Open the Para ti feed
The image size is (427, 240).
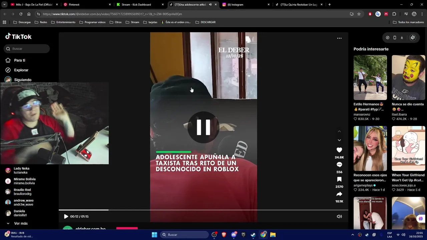click(x=20, y=60)
